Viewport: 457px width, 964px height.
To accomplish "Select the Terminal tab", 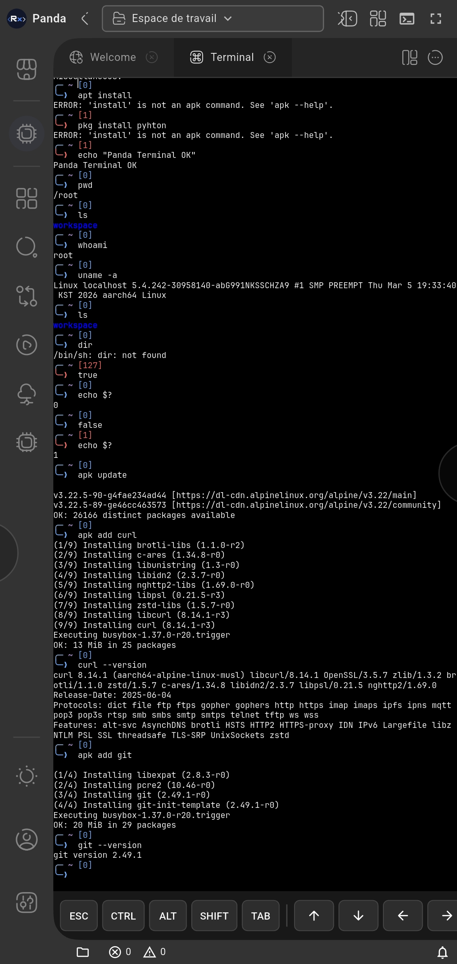I will coord(232,57).
